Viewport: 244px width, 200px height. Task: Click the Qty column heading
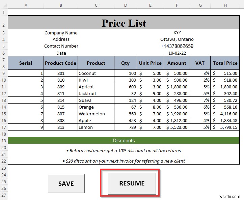click(126, 63)
